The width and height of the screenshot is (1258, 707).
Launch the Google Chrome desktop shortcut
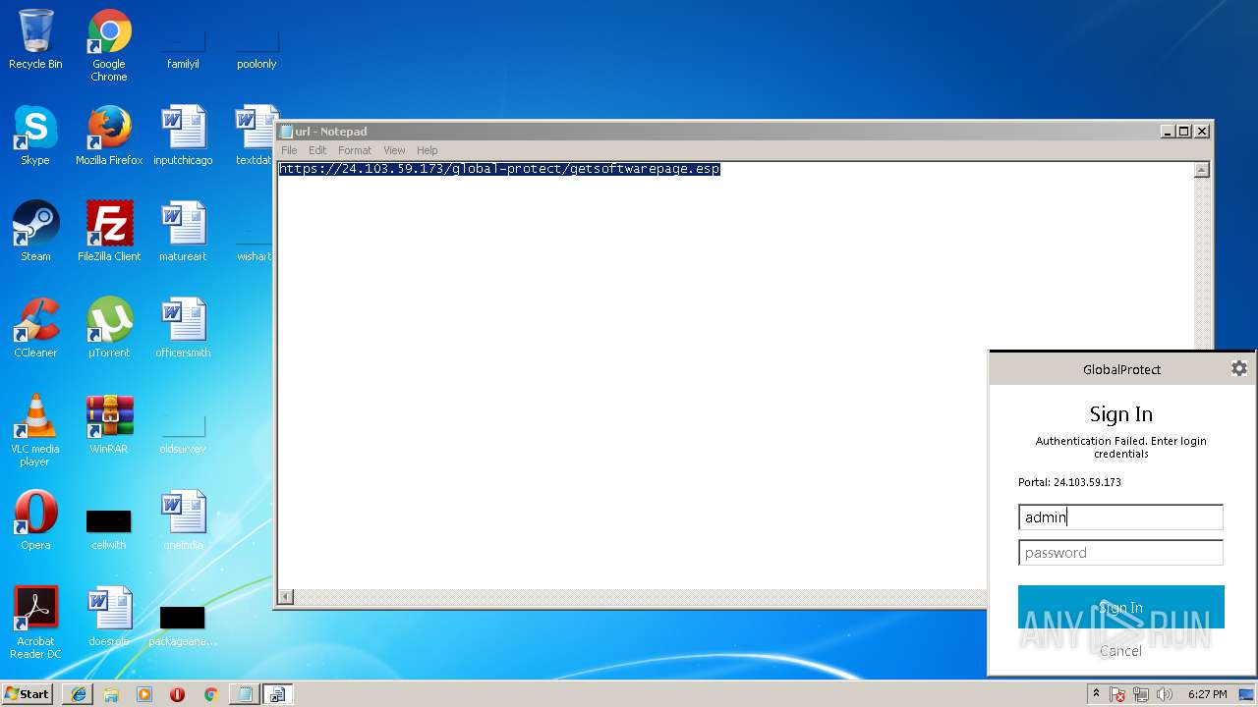coord(109,45)
